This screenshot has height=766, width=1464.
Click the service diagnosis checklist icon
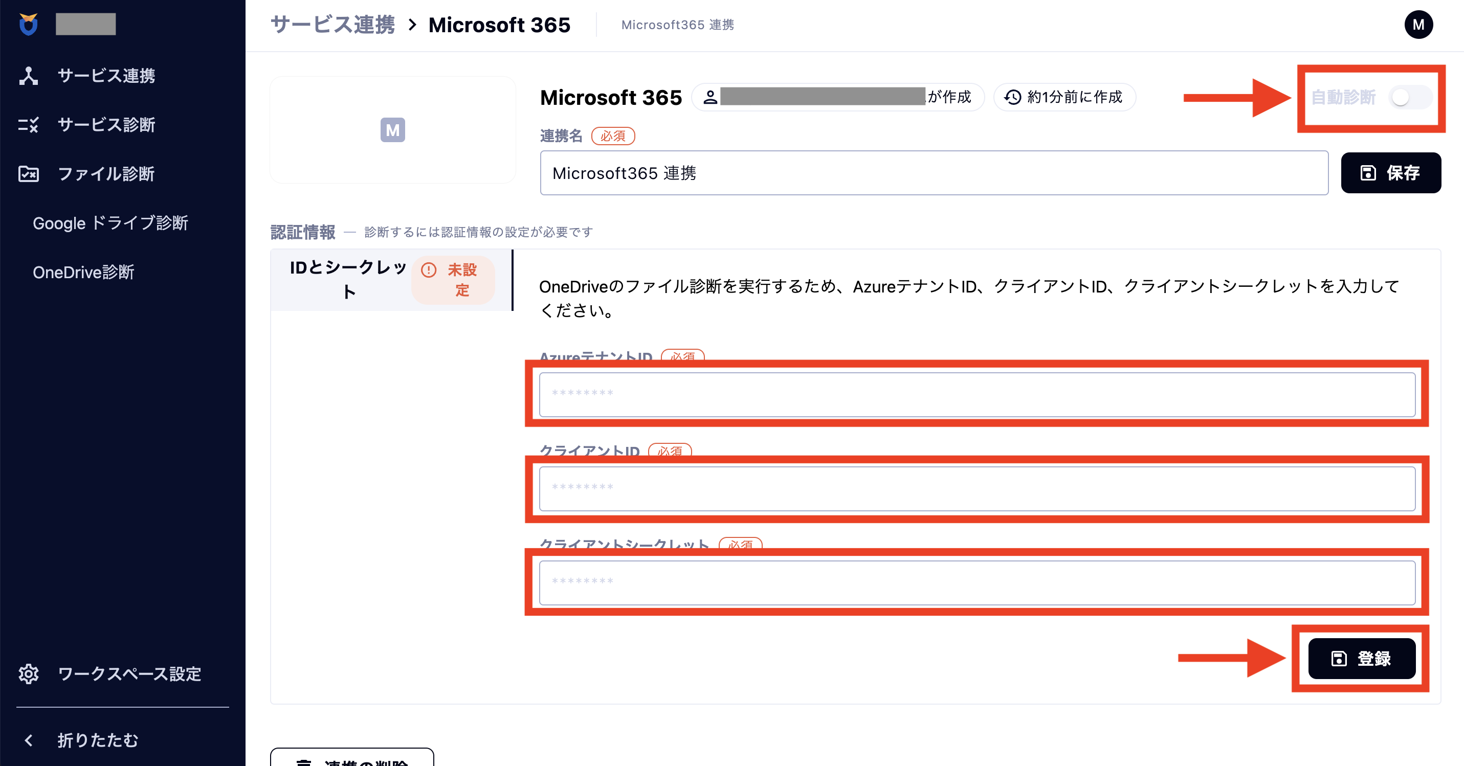29,124
